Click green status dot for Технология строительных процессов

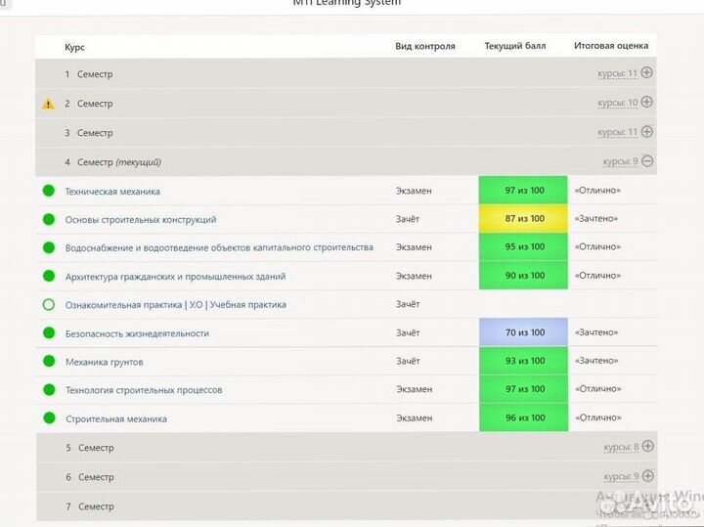(48, 390)
